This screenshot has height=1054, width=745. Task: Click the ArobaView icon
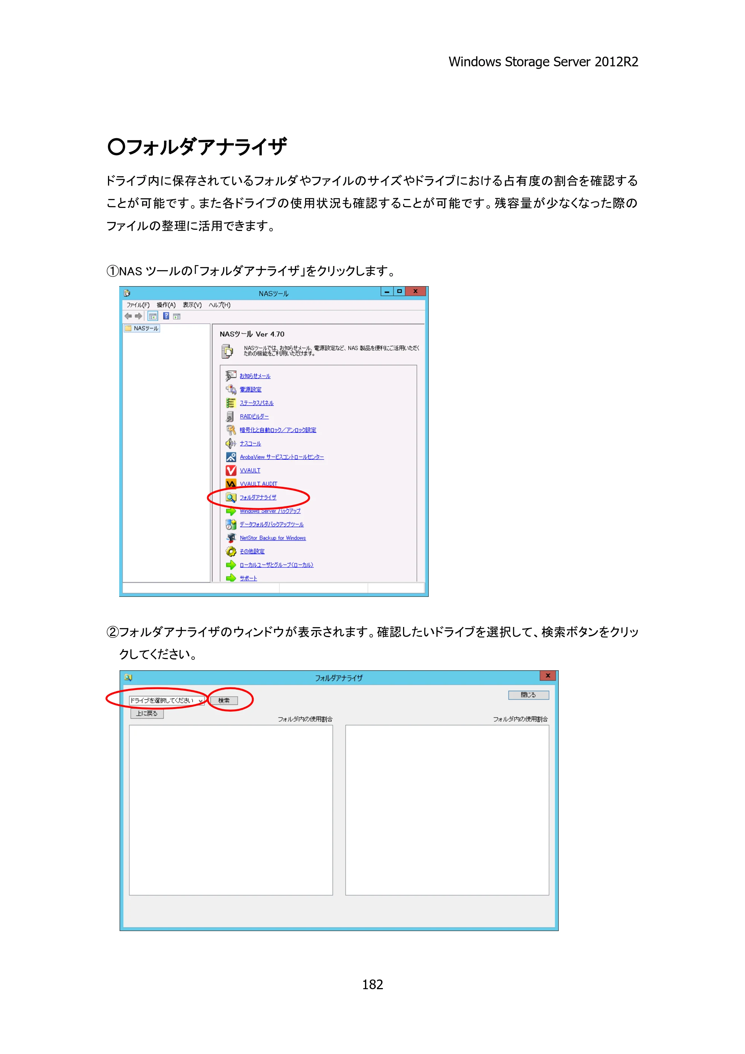(231, 457)
